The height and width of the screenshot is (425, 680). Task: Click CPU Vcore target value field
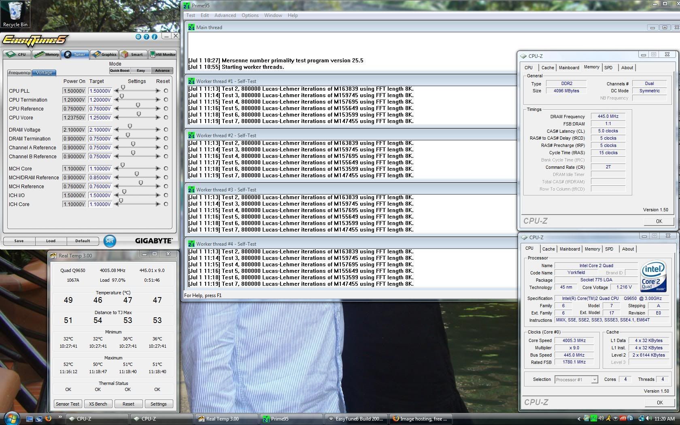[100, 118]
